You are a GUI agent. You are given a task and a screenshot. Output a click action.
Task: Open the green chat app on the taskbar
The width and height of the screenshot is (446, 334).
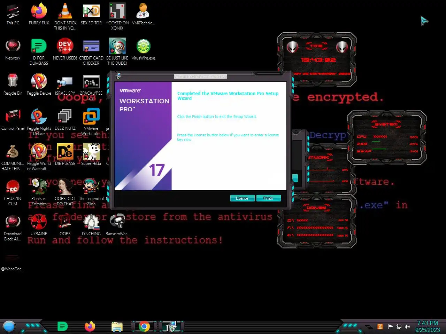(62, 326)
